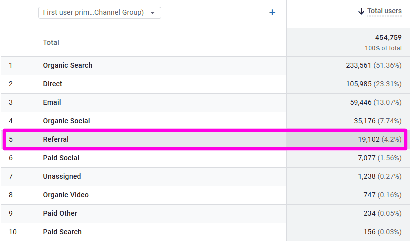Click the value 233,561 (51.36%)
Image resolution: width=410 pixels, height=242 pixels.
click(374, 65)
